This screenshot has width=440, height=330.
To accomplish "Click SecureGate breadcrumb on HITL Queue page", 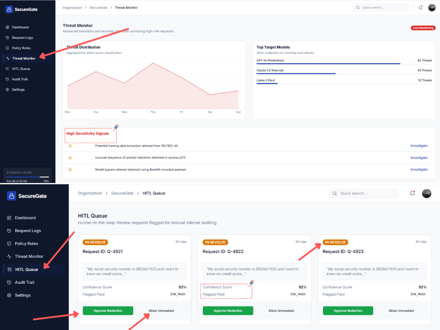I will pos(122,193).
